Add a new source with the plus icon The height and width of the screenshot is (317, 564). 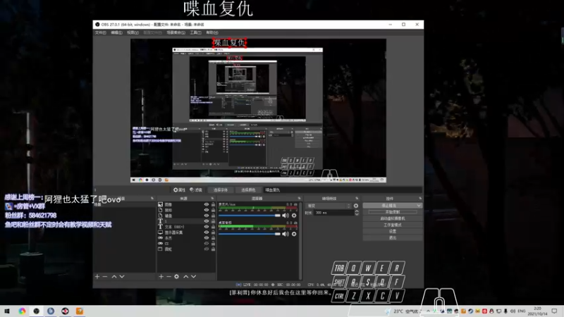(x=161, y=276)
